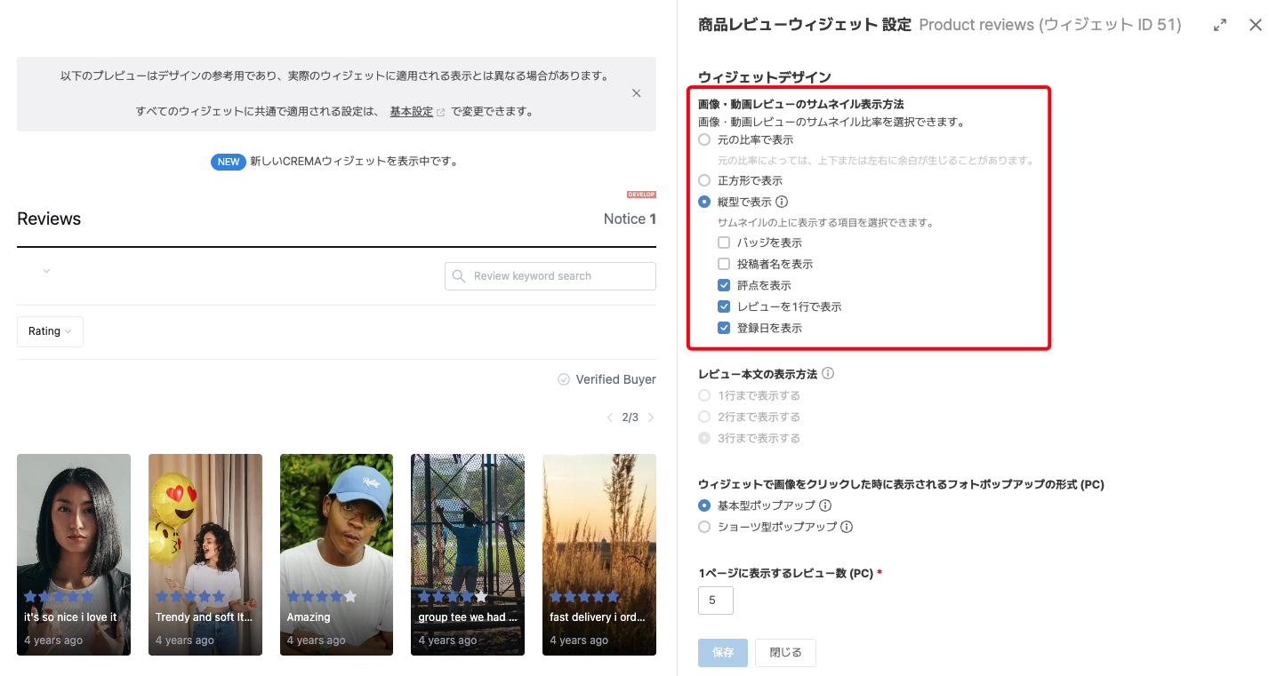Open the "it's so nice i love it" thumbnail
The height and width of the screenshot is (676, 1269).
74,554
